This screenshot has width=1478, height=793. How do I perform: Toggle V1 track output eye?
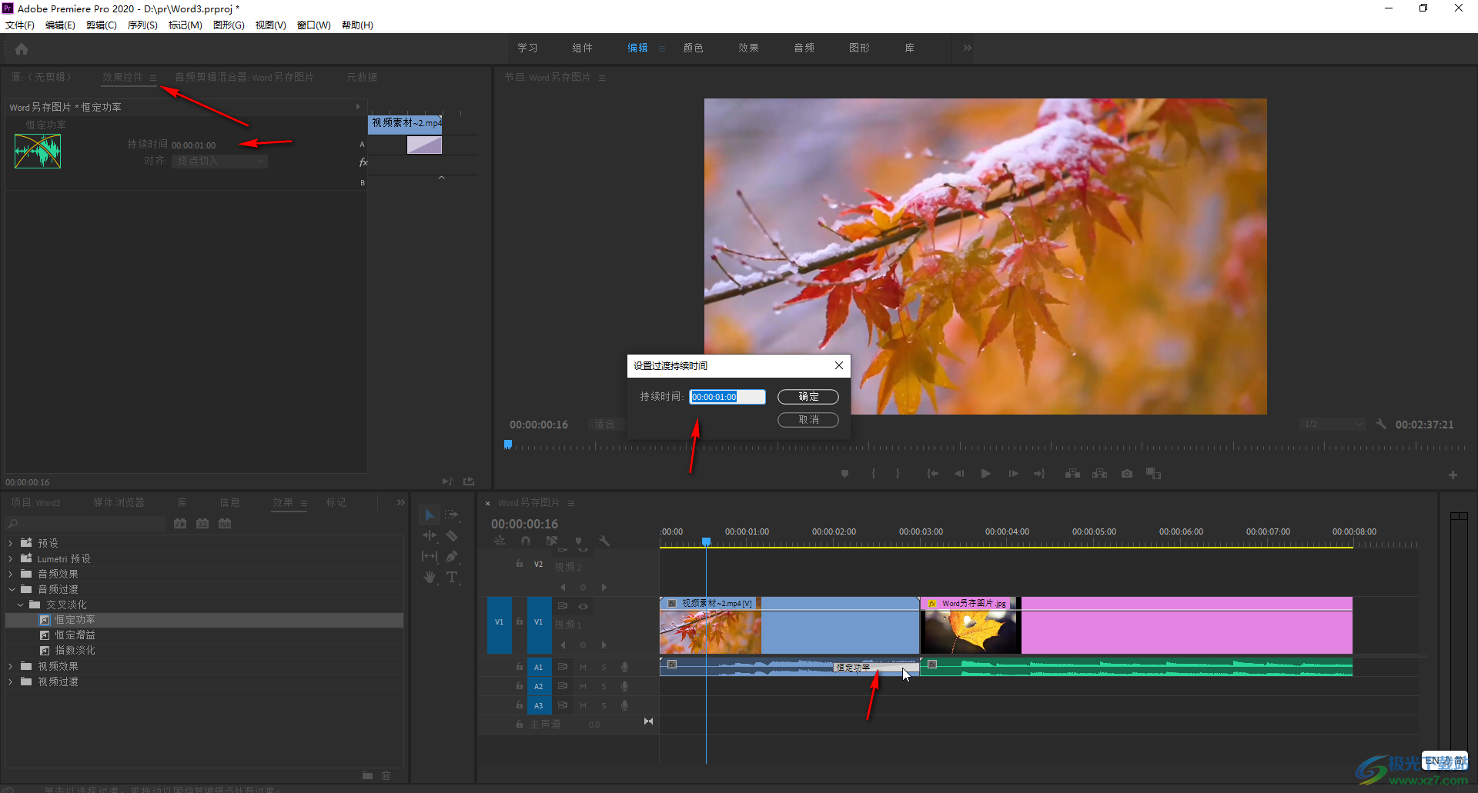(x=584, y=606)
